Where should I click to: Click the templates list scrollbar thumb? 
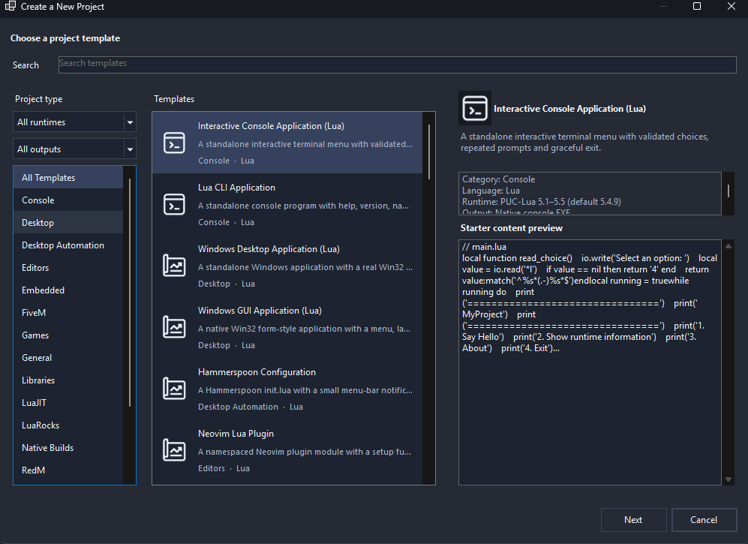pyautogui.click(x=429, y=152)
